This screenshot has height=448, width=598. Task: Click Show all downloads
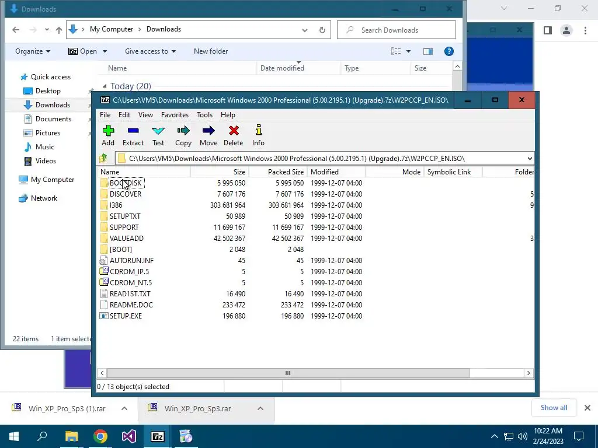click(x=554, y=408)
